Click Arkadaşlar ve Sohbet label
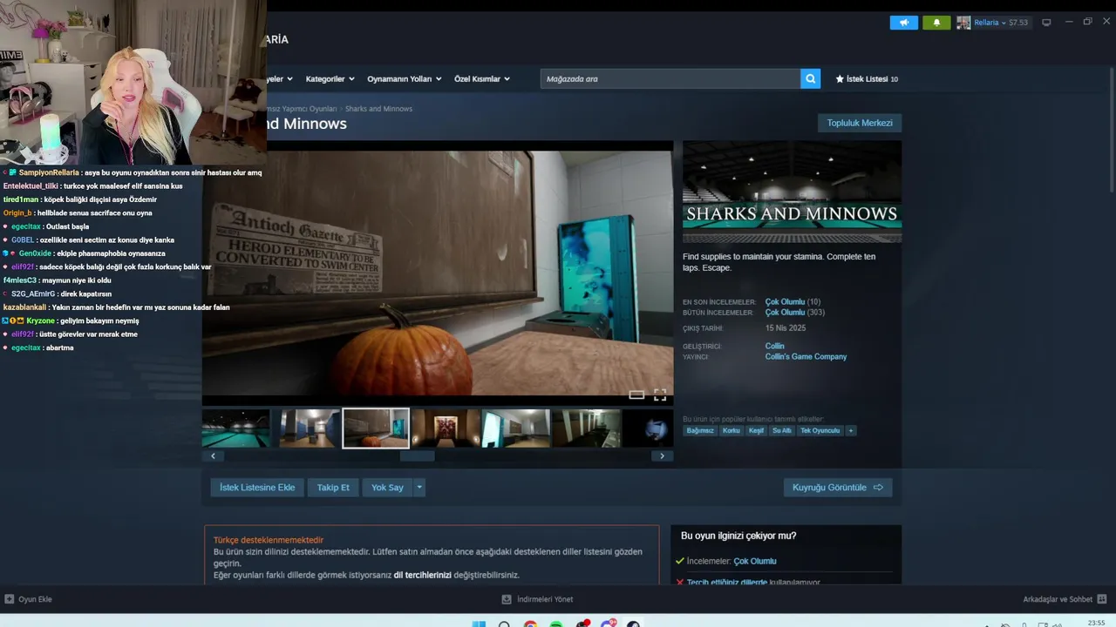1116x627 pixels. pyautogui.click(x=1058, y=599)
